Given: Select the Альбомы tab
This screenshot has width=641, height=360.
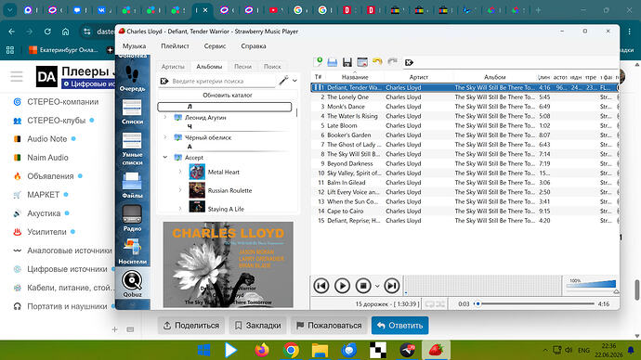Looking at the screenshot, I should 209,66.
